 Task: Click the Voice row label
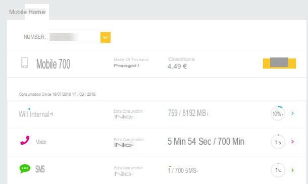coord(41,142)
